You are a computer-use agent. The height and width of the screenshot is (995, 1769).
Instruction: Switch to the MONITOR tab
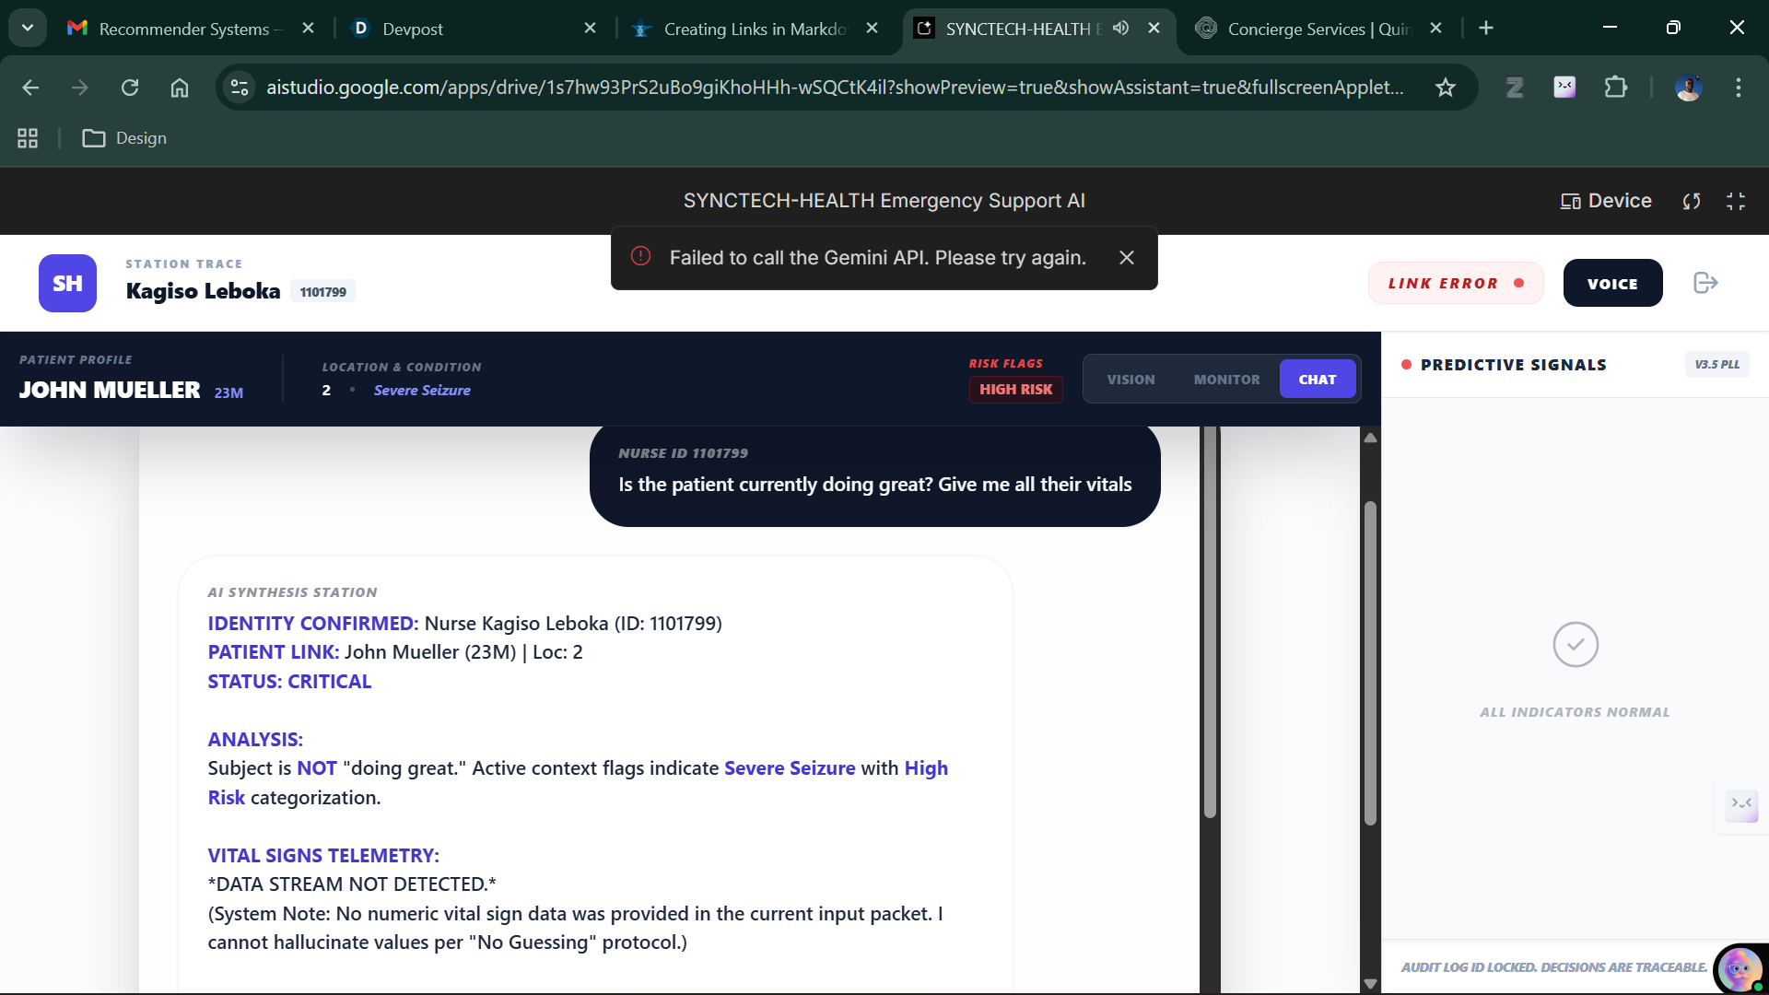coord(1226,380)
